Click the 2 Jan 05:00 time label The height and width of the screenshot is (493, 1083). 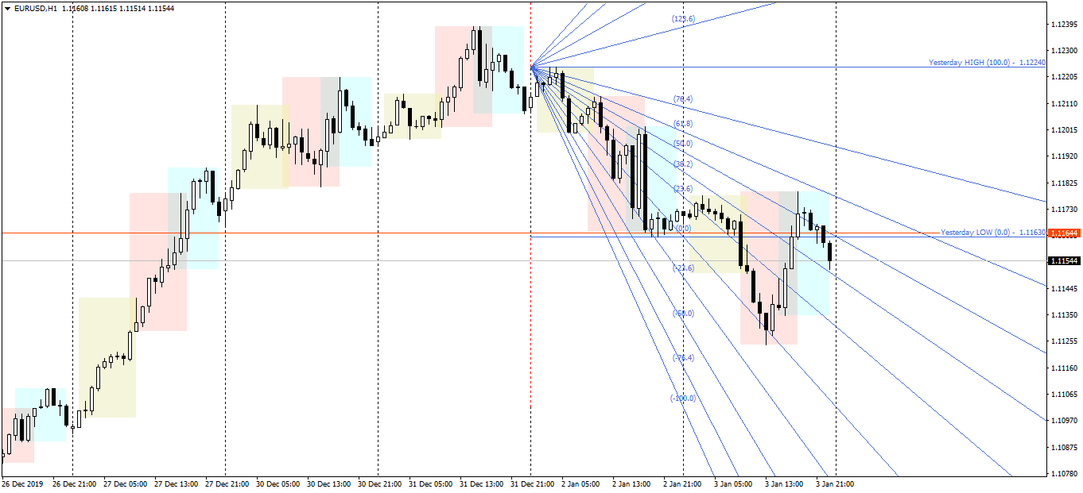[581, 483]
